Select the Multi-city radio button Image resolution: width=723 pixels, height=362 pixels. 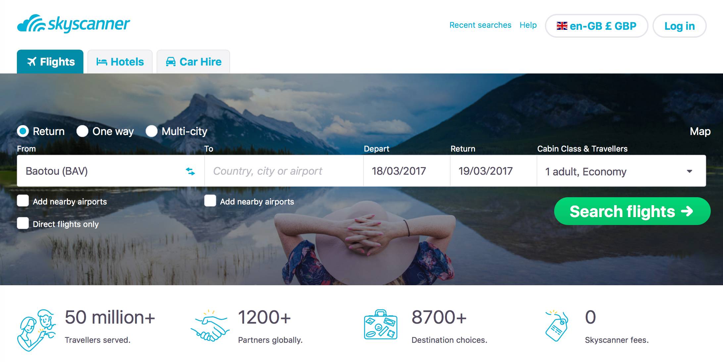[x=152, y=131]
